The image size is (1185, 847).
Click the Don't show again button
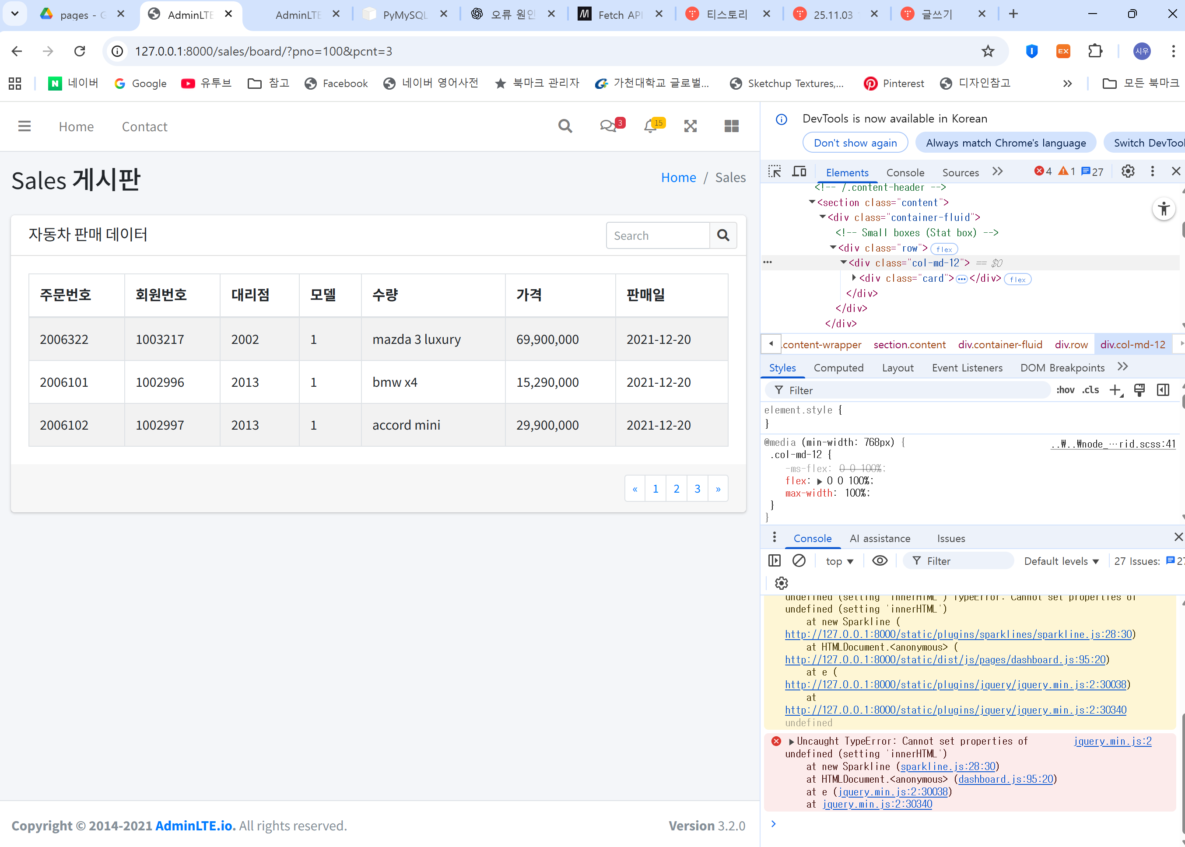(855, 143)
